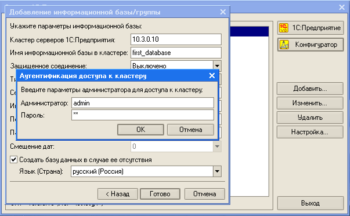350x216 pixels.
Task: Close the Аутентификация доступа к кластеру dialog
Action: [212, 76]
